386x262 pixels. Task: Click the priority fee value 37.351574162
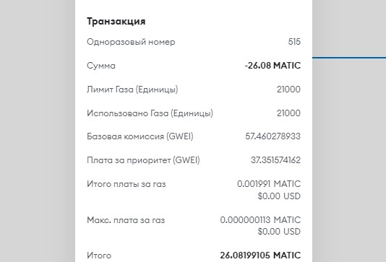tap(275, 160)
